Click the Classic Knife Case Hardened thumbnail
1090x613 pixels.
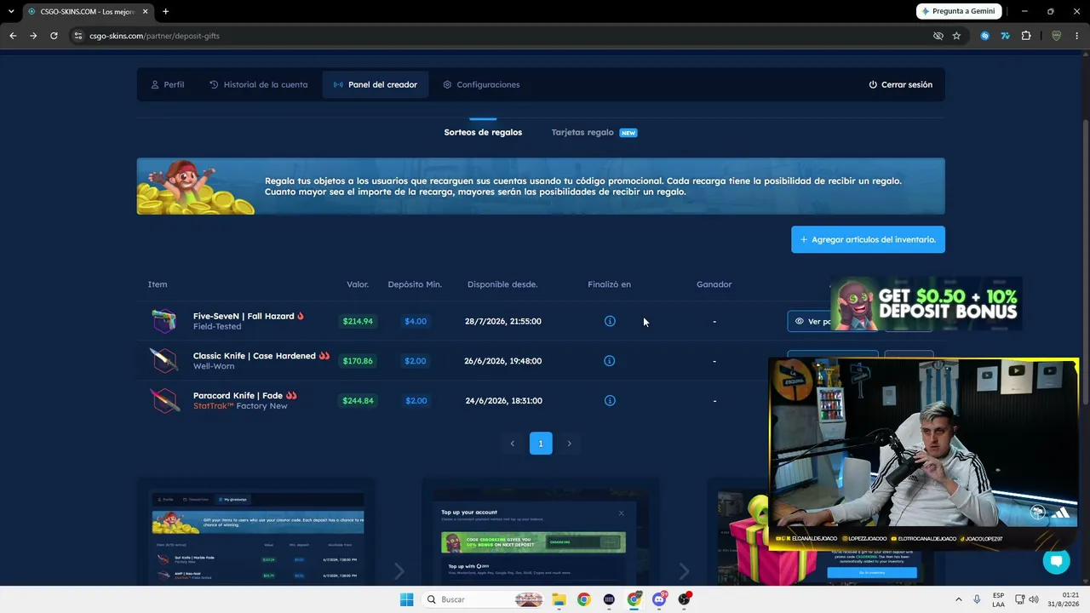click(x=163, y=361)
